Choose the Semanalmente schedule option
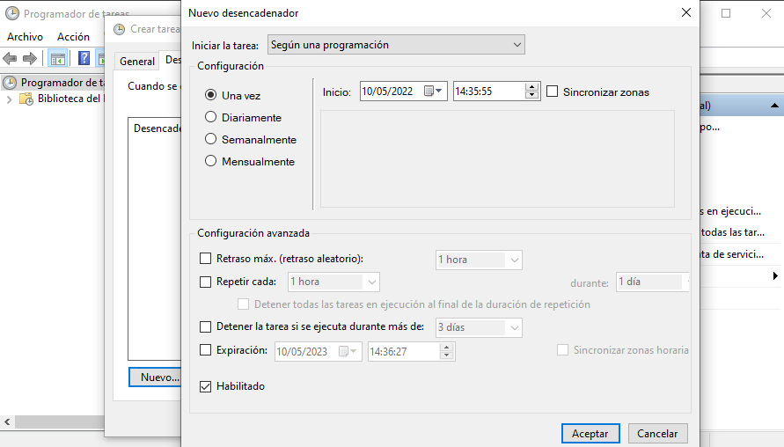784x447 pixels. click(x=210, y=139)
